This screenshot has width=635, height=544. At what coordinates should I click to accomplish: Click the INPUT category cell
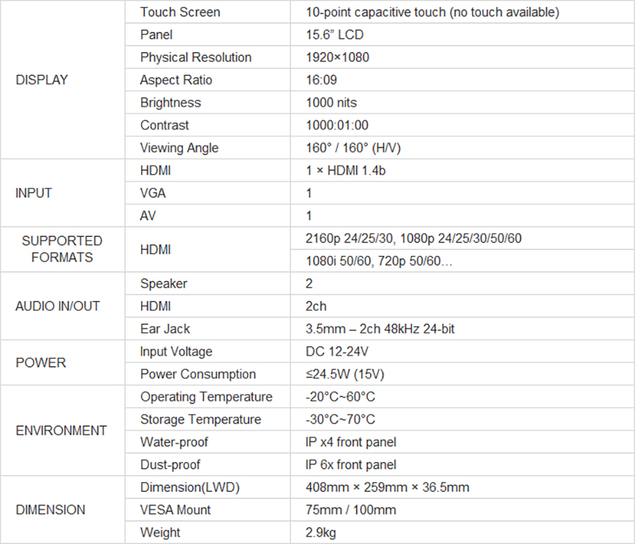[x=34, y=193]
